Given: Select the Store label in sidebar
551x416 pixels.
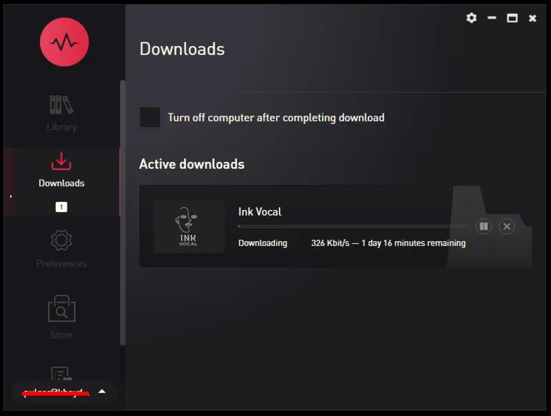Looking at the screenshot, I should [x=61, y=335].
